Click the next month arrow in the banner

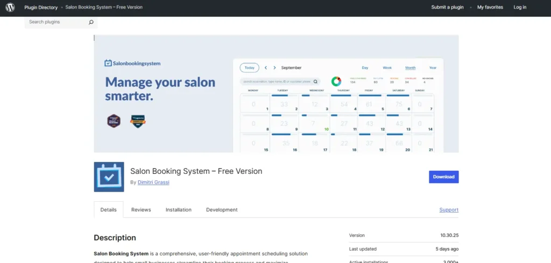(275, 68)
